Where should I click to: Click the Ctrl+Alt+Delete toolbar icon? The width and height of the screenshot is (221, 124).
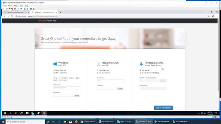(x=4, y=9)
